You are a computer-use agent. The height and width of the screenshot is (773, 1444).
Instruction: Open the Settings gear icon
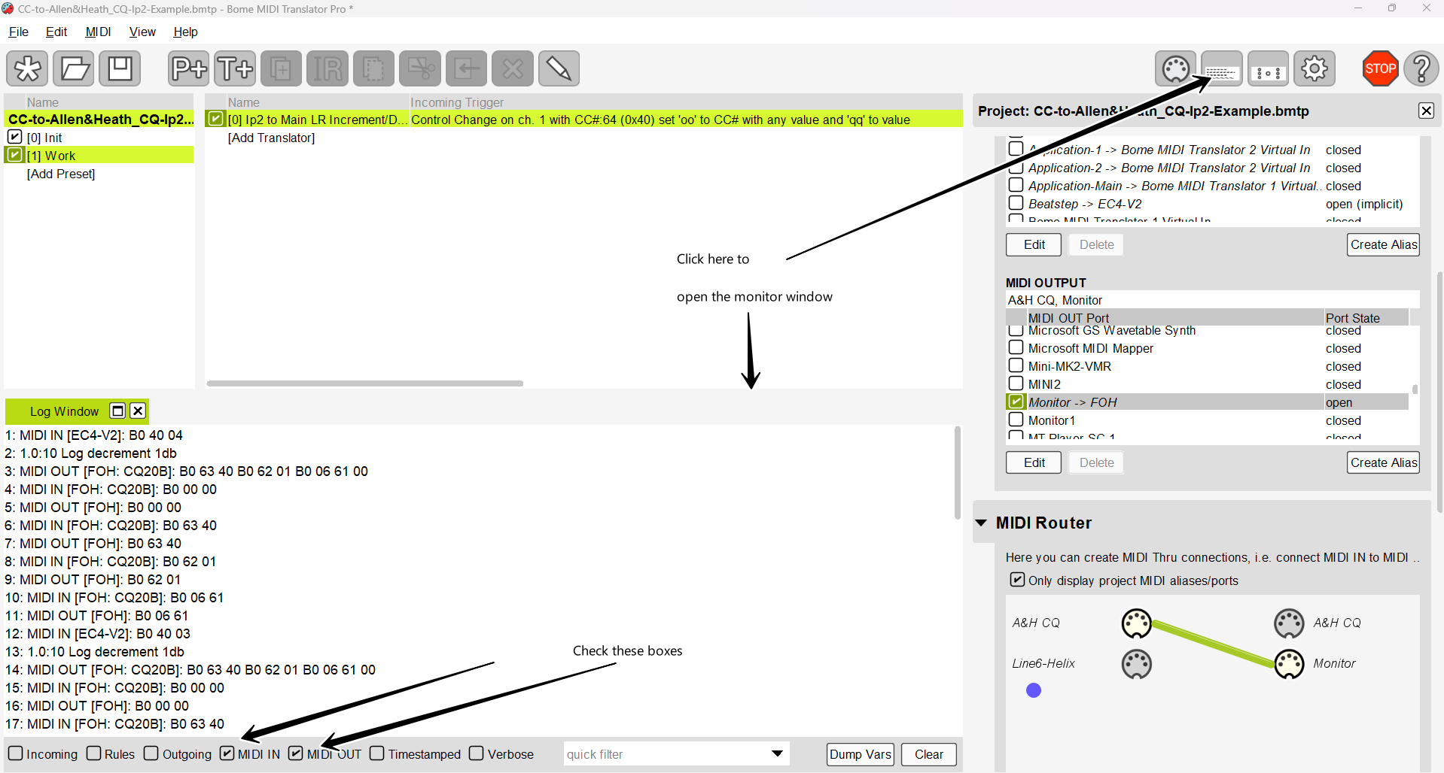pyautogui.click(x=1315, y=69)
